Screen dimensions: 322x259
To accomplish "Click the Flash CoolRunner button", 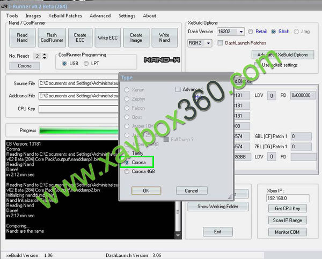I will [52, 37].
